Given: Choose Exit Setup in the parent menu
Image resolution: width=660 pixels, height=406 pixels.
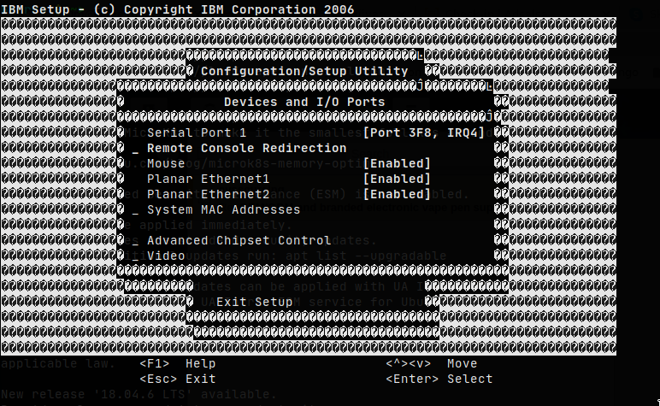Looking at the screenshot, I should (254, 302).
